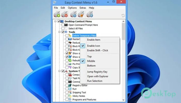
Task: Open the Extras menu
Action: tap(83, 8)
